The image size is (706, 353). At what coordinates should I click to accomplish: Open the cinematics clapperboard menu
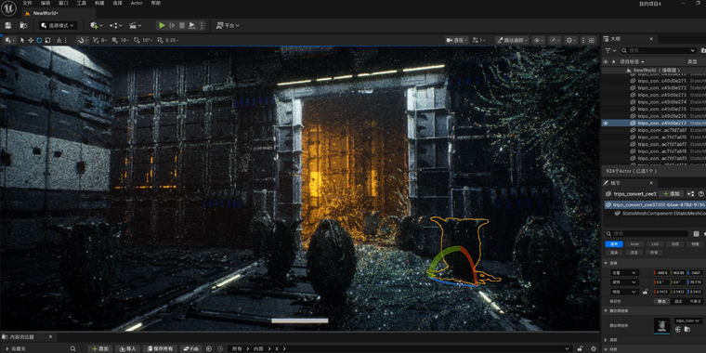(x=135, y=26)
